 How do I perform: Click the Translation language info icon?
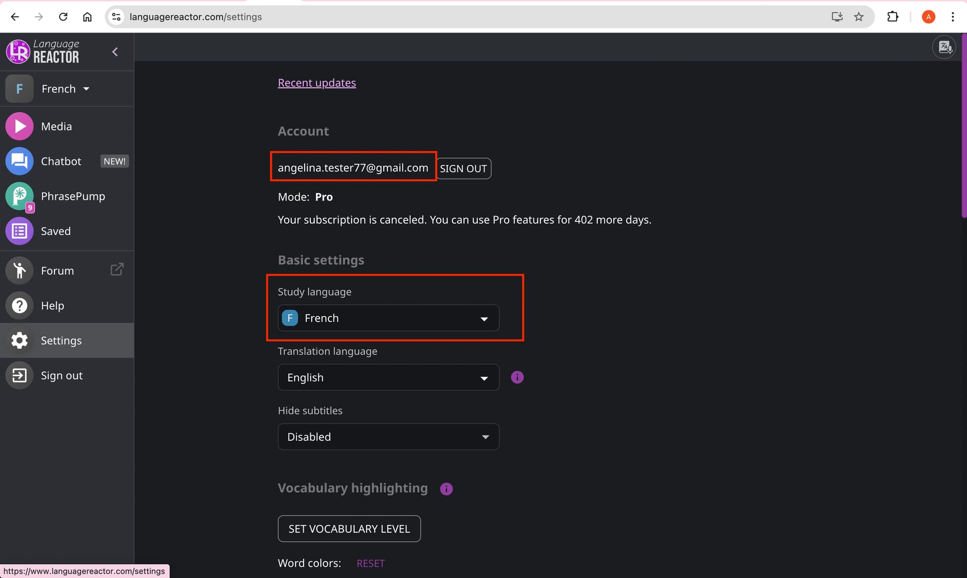coord(517,377)
